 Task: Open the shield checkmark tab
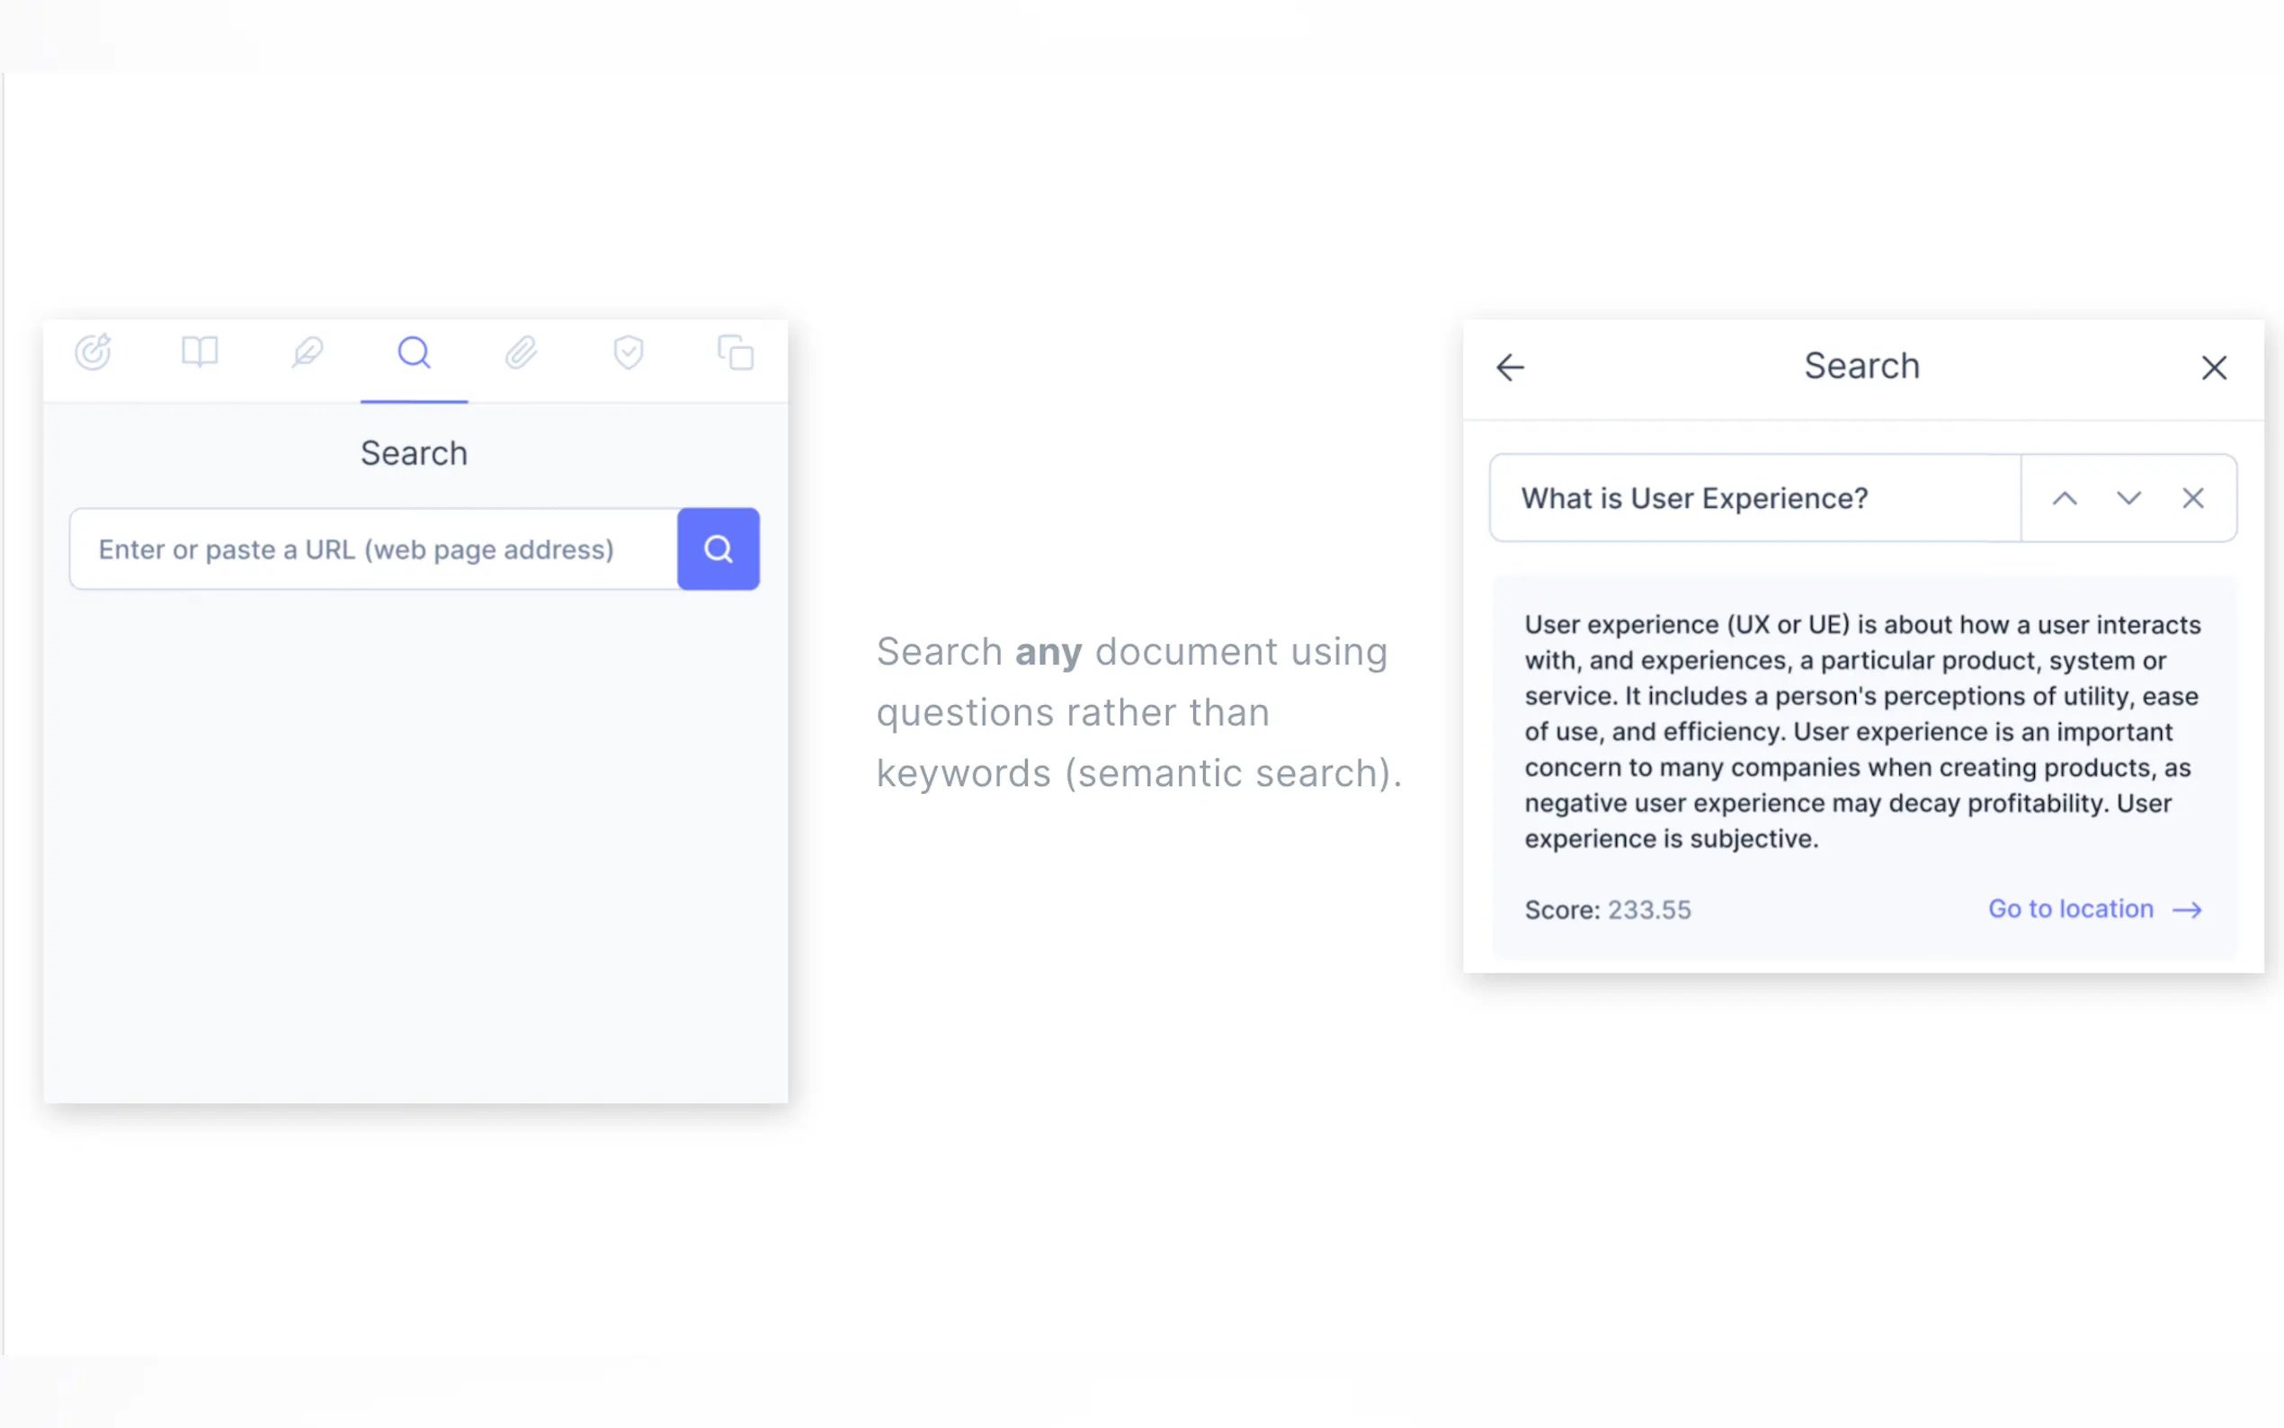(x=628, y=353)
